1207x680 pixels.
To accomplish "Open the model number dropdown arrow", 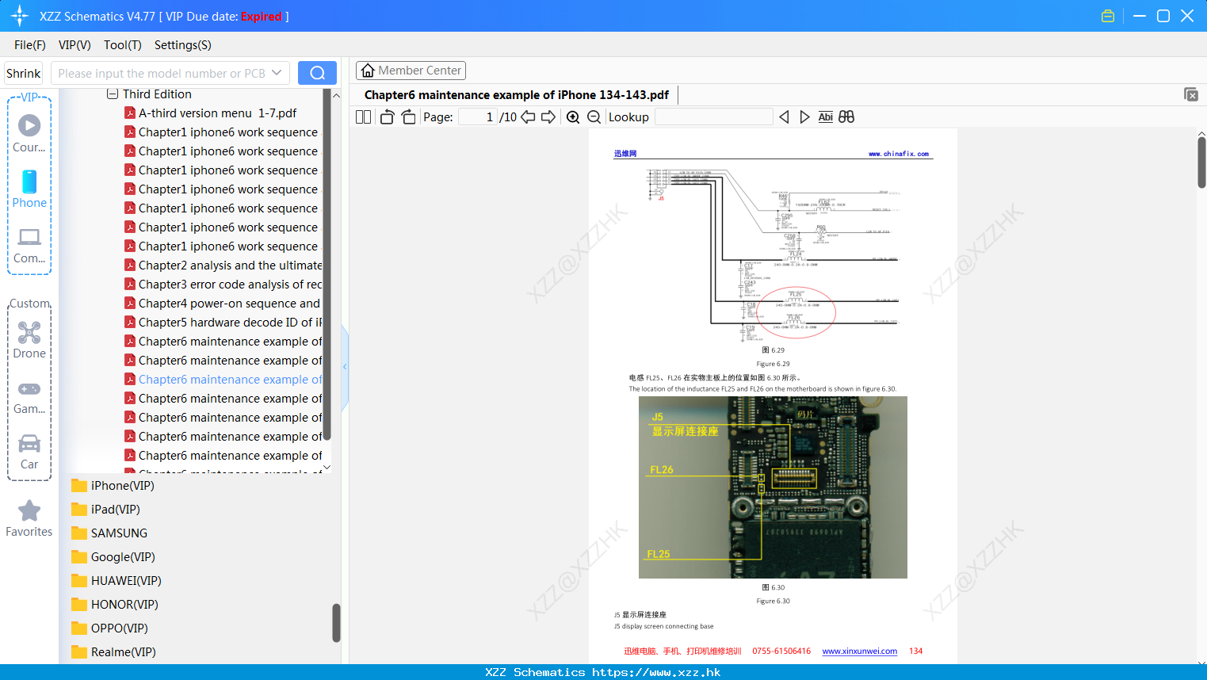I will tap(277, 73).
